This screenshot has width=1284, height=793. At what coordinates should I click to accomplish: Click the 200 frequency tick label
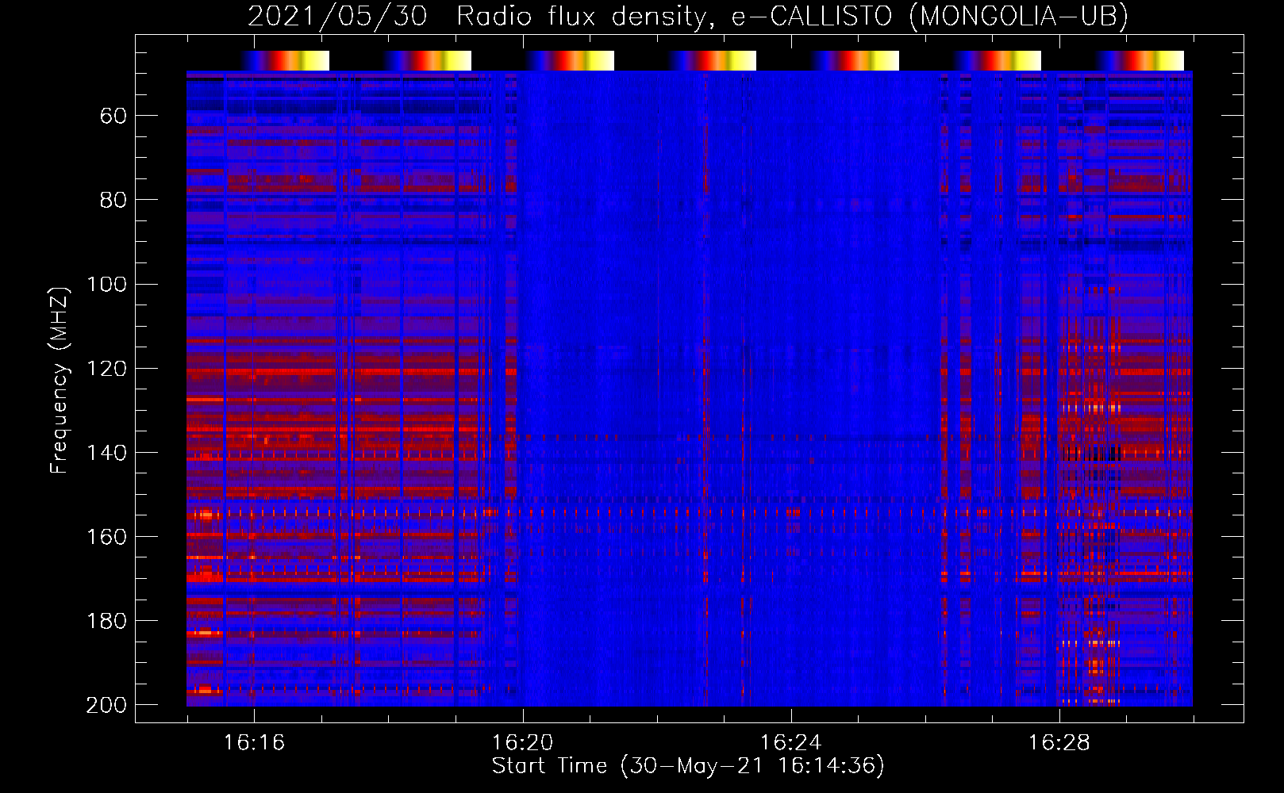pos(107,705)
